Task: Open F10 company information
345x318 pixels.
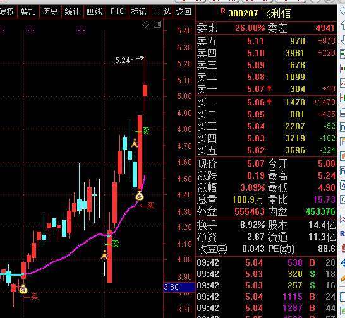Action: point(117,11)
